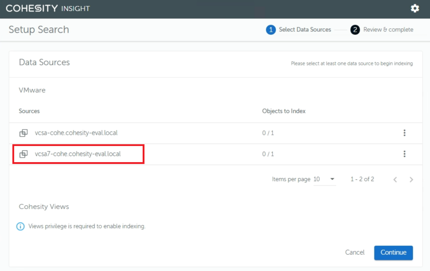Click the Objects to Index column header

[x=284, y=111]
